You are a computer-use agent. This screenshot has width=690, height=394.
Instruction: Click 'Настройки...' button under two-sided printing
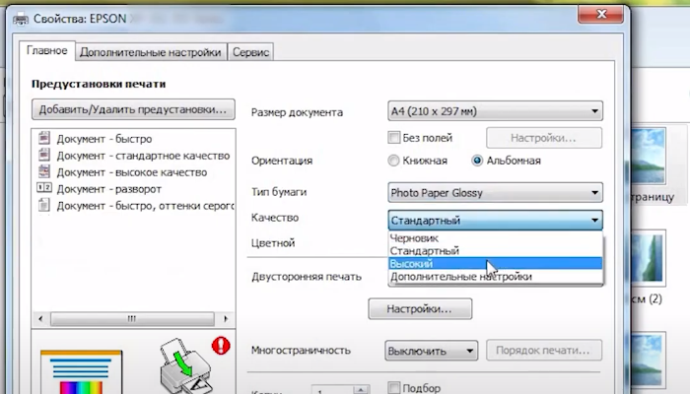click(420, 308)
